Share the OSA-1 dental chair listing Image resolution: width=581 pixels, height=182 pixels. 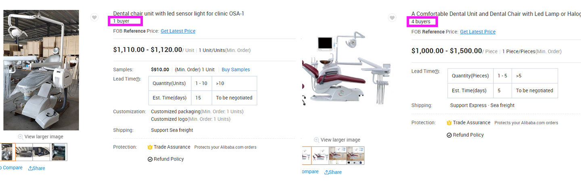36,168
